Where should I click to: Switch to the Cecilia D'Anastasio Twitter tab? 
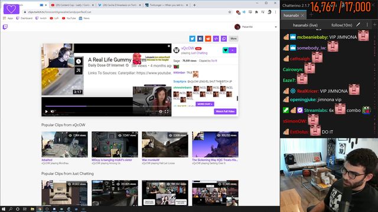point(119,5)
